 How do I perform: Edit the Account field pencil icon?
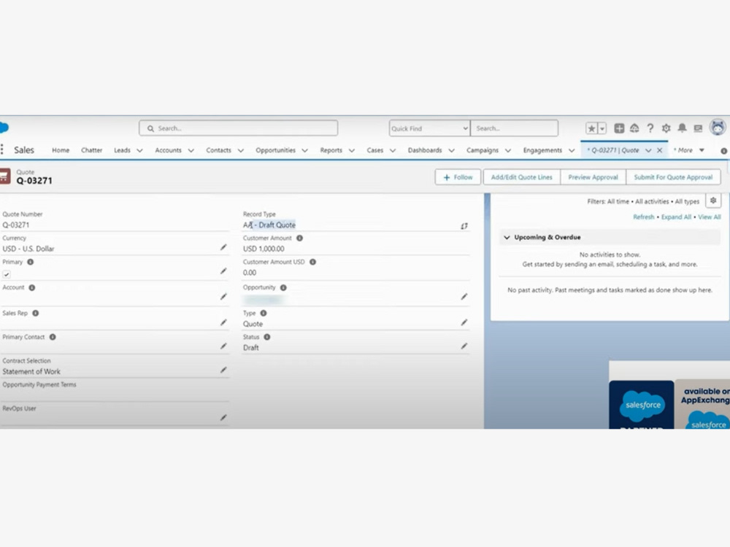pyautogui.click(x=223, y=296)
